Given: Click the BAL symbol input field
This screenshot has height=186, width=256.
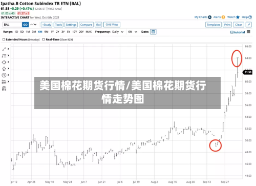Looking at the screenshot, I should pyautogui.click(x=12, y=25).
